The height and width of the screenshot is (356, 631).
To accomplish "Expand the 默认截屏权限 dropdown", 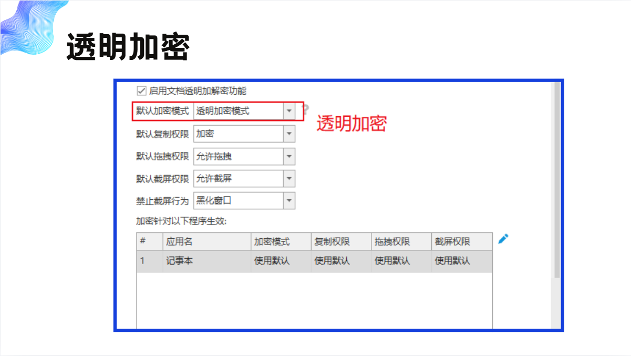I will [x=289, y=179].
